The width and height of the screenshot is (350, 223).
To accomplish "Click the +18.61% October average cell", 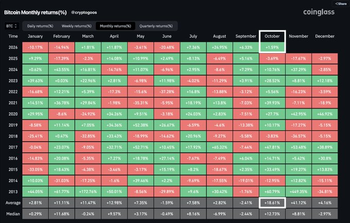I will [x=272, y=203].
